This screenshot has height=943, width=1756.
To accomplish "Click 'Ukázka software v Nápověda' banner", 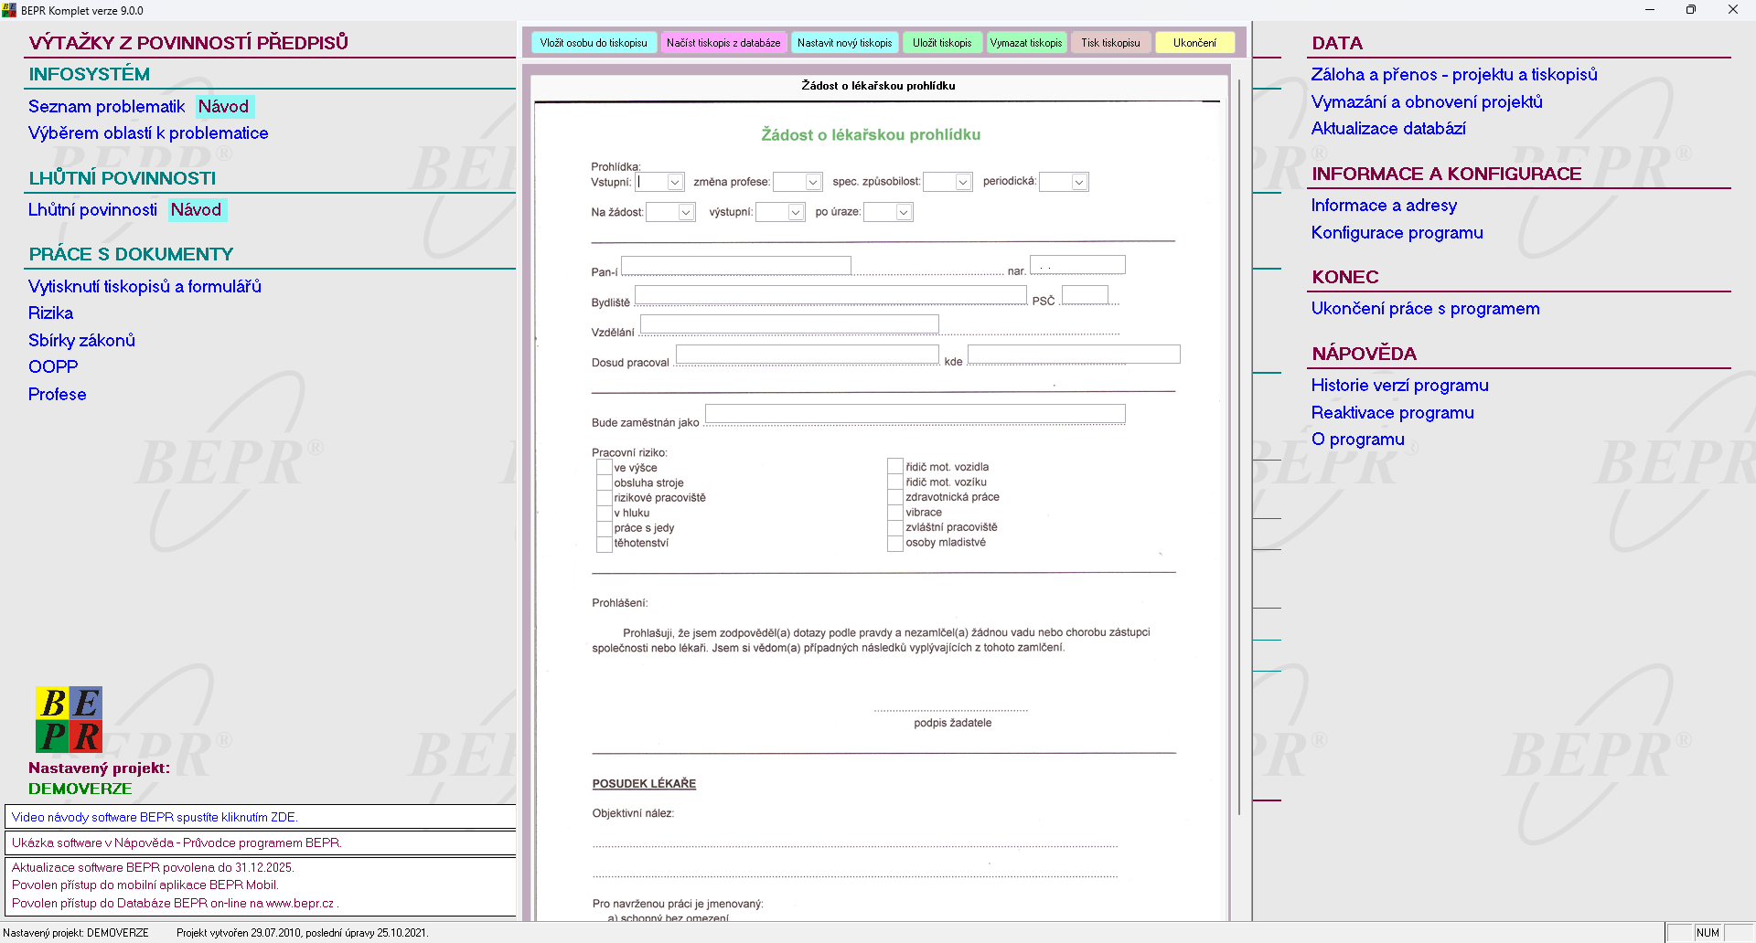I will 261,842.
